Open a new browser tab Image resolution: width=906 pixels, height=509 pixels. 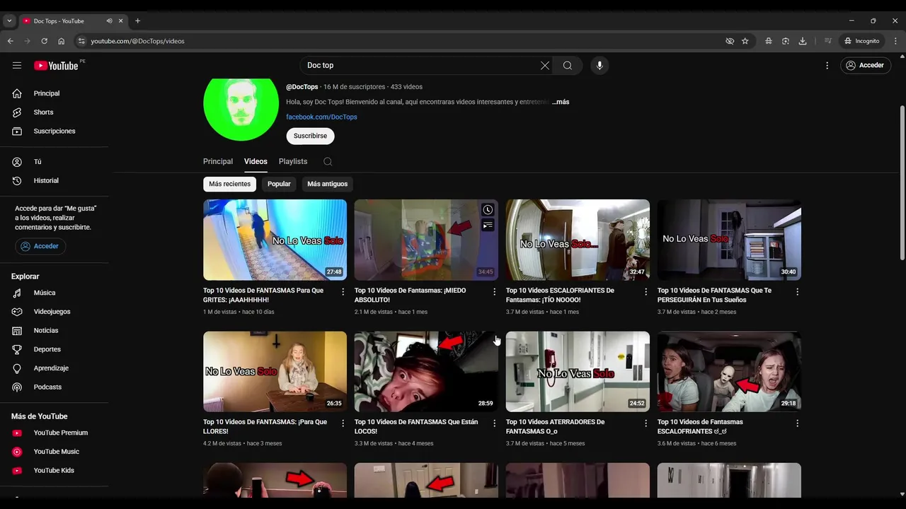[x=137, y=21]
